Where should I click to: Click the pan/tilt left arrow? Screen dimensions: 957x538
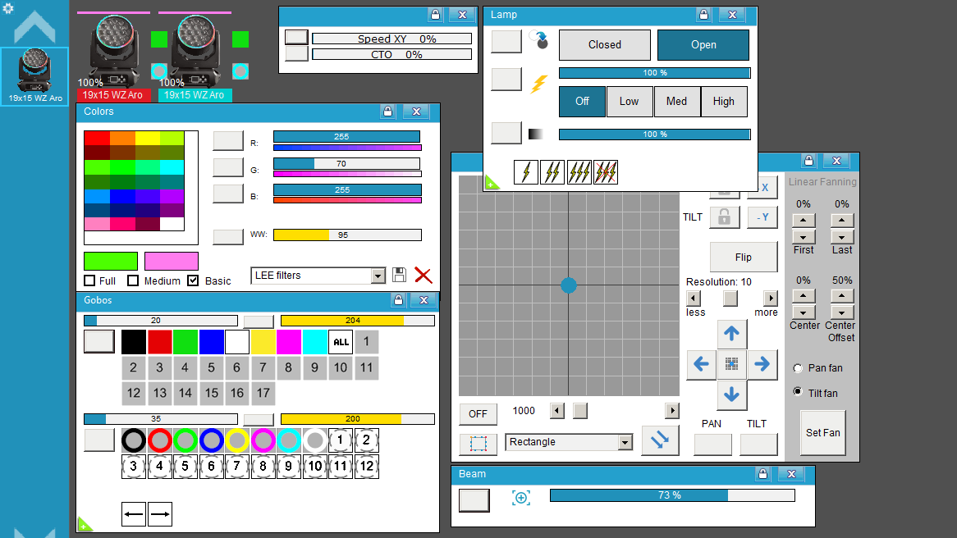(701, 364)
